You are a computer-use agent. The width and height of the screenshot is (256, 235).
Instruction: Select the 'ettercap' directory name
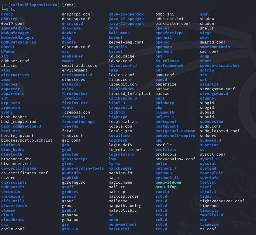71,84
